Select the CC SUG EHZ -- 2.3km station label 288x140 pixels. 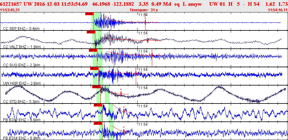(22, 65)
